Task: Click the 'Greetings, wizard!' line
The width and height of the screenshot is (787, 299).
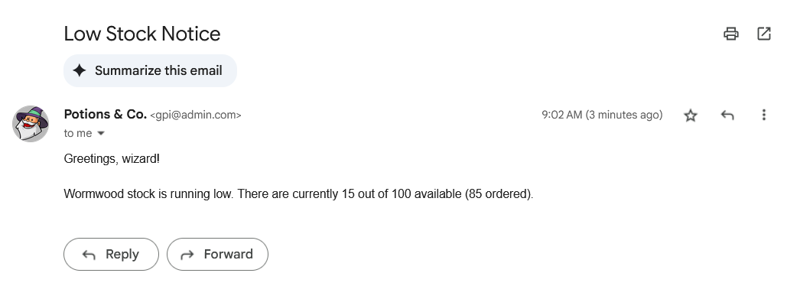Action: [x=112, y=159]
